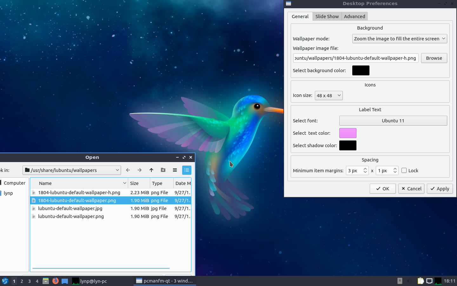This screenshot has width=457, height=286.
Task: Switch to the Slide Show tab
Action: (x=327, y=17)
